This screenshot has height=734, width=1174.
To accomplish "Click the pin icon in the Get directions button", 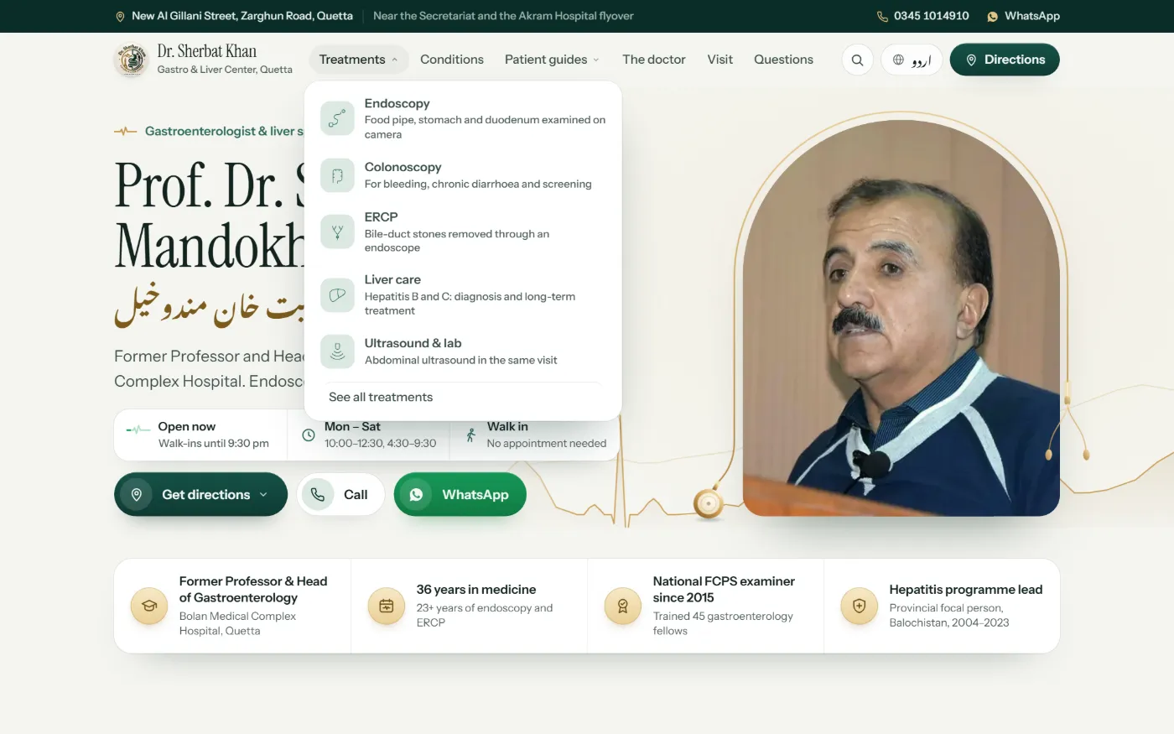I will click(x=136, y=495).
